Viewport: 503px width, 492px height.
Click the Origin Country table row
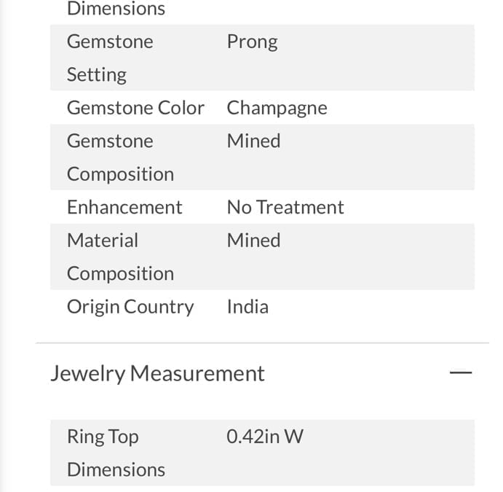point(262,306)
